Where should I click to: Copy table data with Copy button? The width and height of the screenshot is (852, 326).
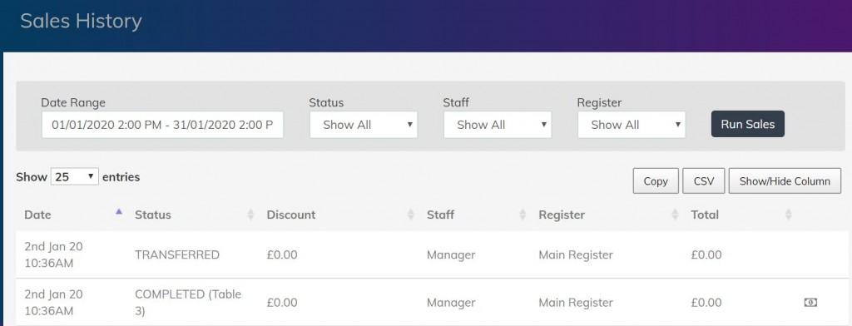[x=656, y=181]
